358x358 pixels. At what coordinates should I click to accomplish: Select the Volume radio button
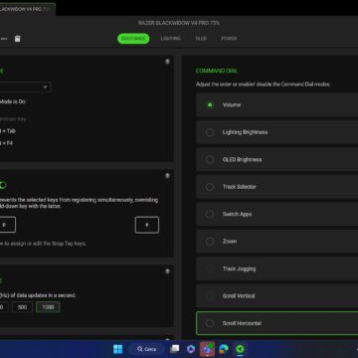(210, 104)
